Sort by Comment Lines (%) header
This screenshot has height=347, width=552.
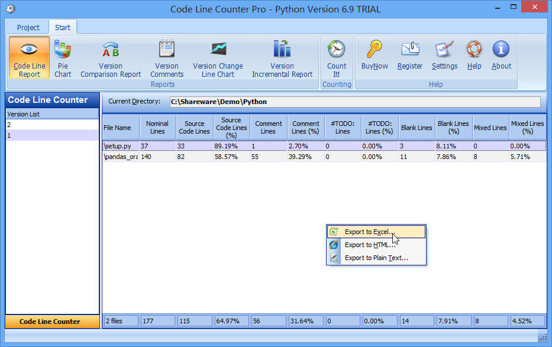[x=305, y=127]
